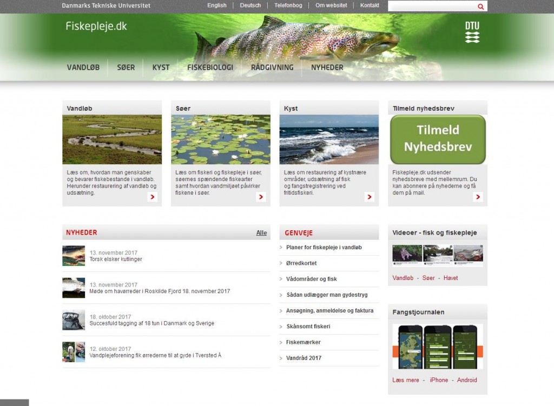The height and width of the screenshot is (406, 554).
Task: Open news about havørreder i Roskilde Fjord
Action: (160, 291)
